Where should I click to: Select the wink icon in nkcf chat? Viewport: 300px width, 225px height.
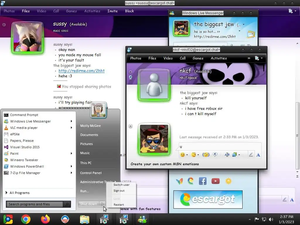[194, 155]
